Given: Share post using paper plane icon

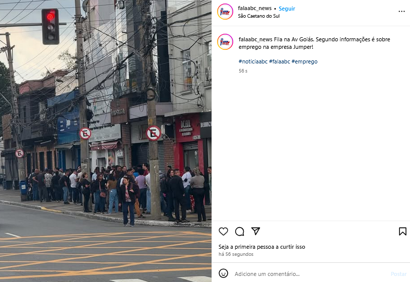Looking at the screenshot, I should coord(255,231).
